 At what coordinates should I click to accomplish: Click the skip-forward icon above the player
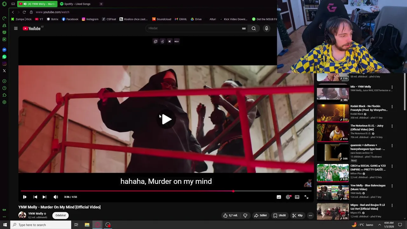[169, 41]
